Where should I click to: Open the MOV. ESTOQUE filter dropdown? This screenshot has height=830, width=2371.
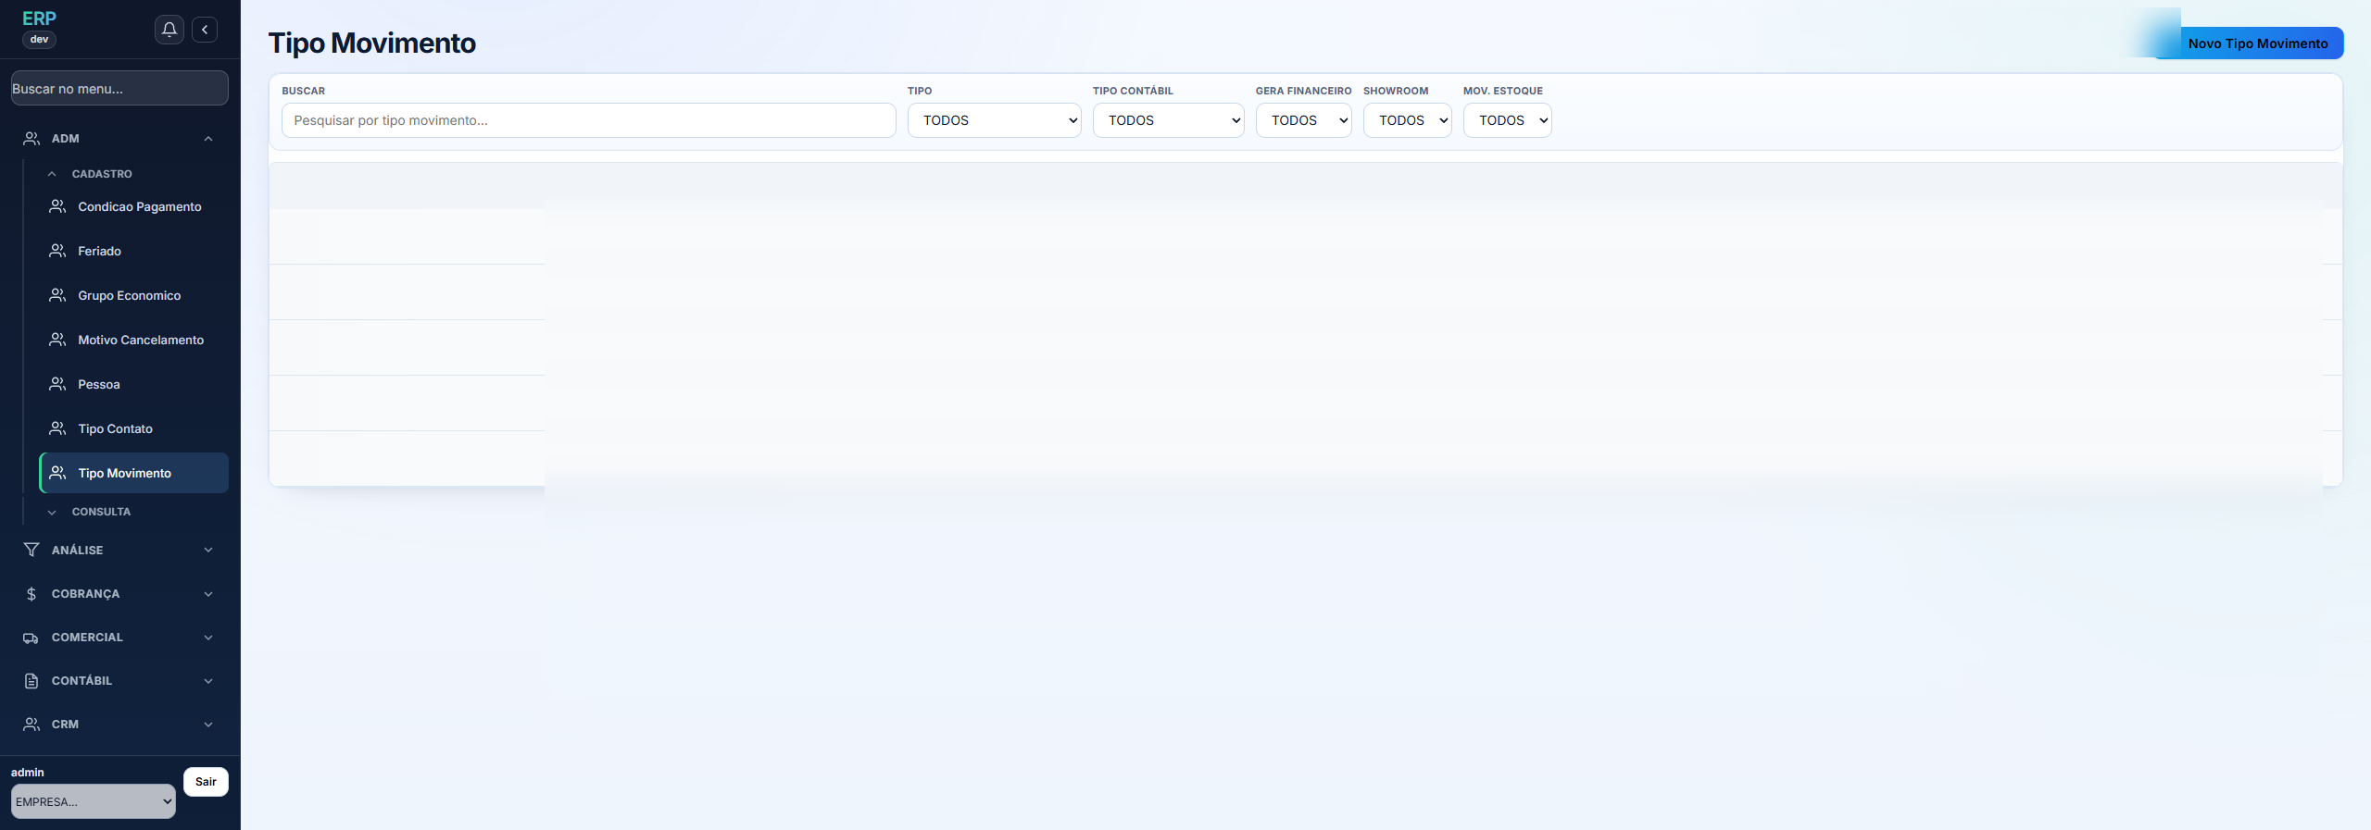point(1507,120)
